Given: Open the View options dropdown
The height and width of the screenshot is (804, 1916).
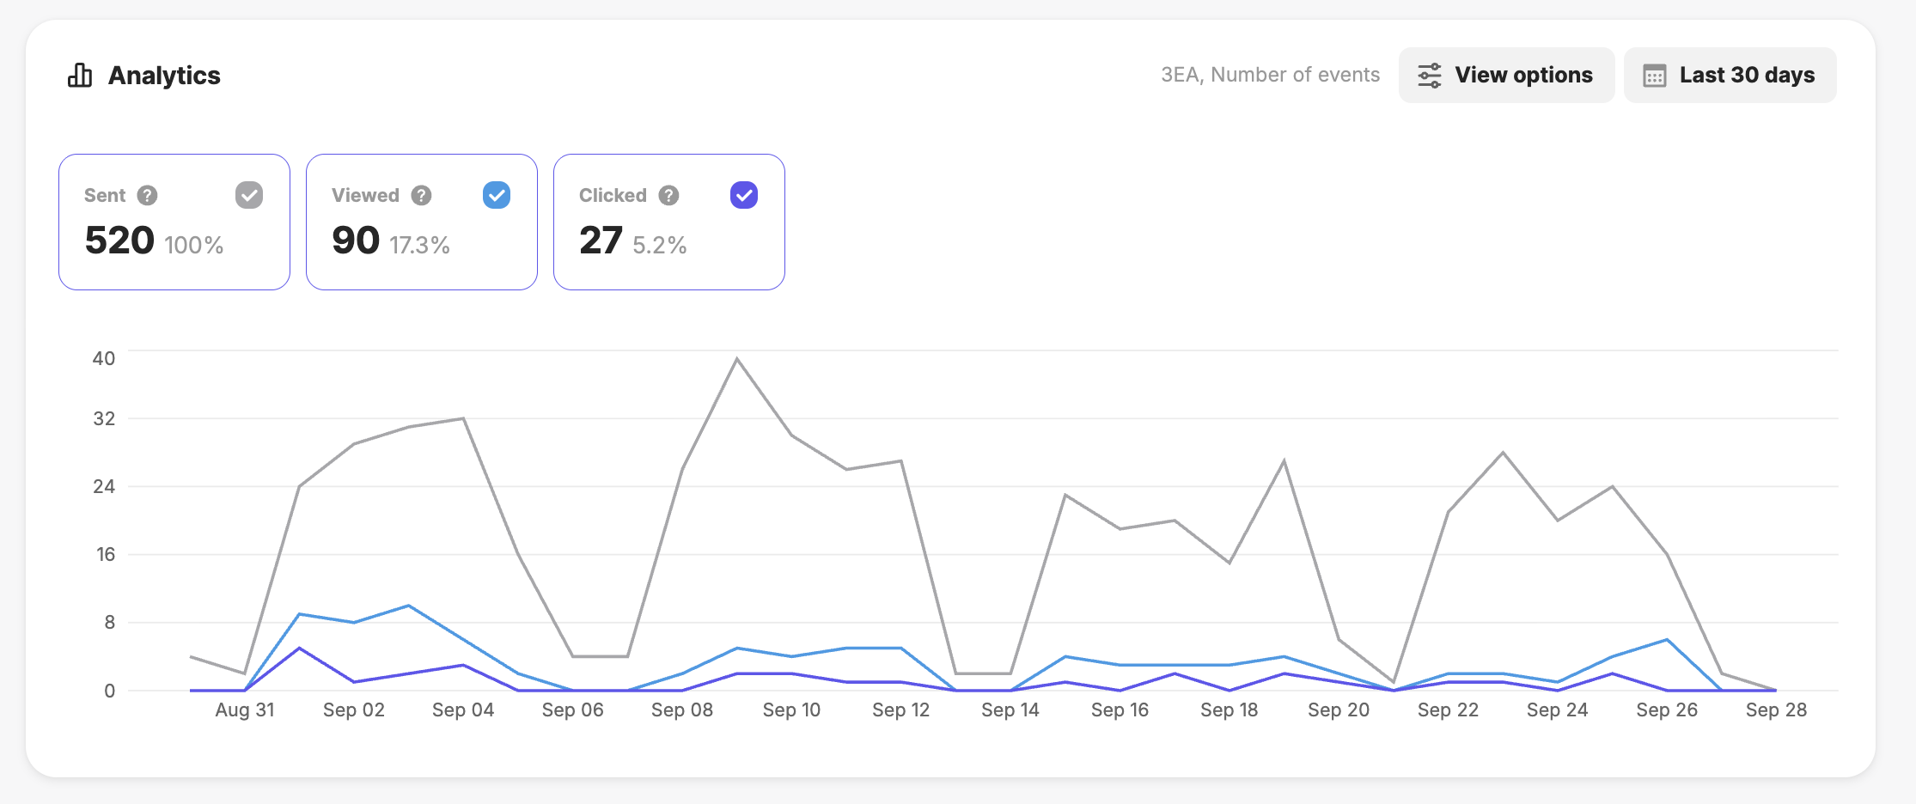Looking at the screenshot, I should pyautogui.click(x=1506, y=76).
